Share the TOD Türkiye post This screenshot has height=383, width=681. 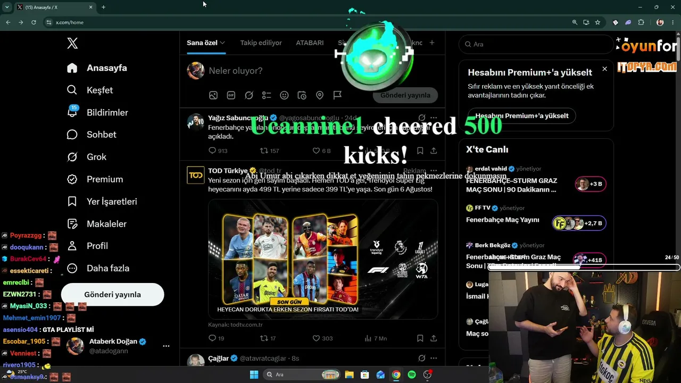[x=434, y=338]
